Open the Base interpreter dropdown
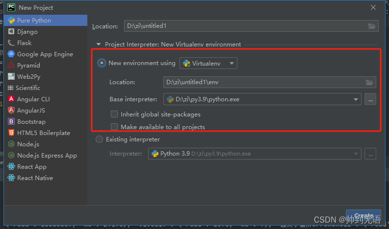This screenshot has height=229, width=389. point(262,99)
